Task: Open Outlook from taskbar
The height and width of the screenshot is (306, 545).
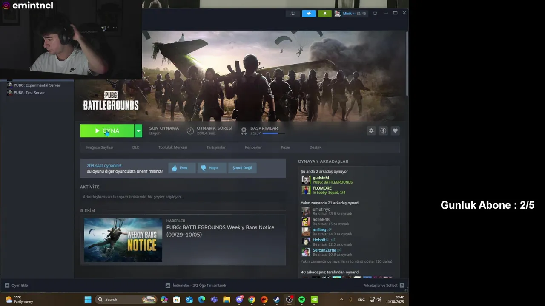Action: click(189, 300)
